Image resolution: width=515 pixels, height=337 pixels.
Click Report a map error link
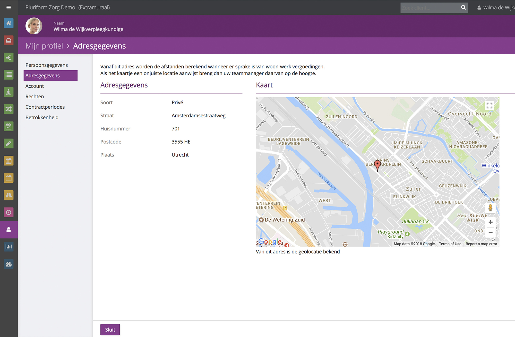coord(481,244)
